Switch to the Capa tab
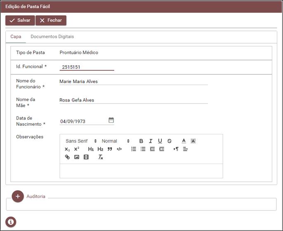The image size is (283, 231). 16,37
